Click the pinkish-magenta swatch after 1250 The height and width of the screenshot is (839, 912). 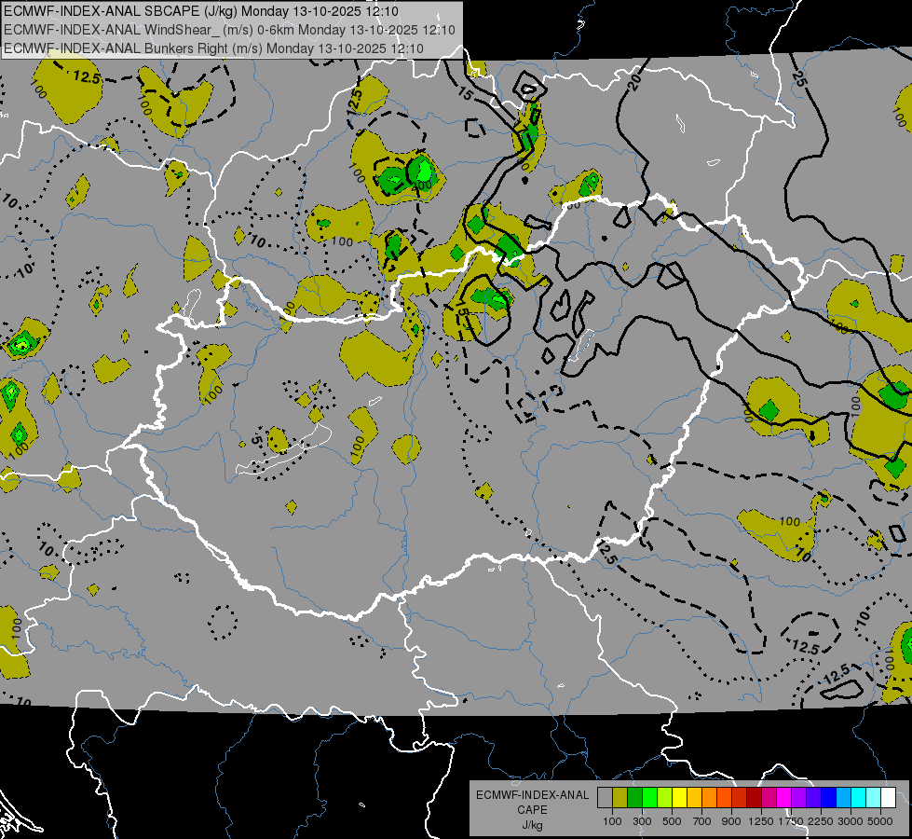[769, 797]
